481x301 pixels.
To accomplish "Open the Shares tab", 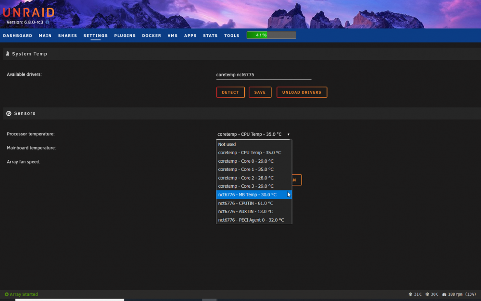I will pos(67,36).
